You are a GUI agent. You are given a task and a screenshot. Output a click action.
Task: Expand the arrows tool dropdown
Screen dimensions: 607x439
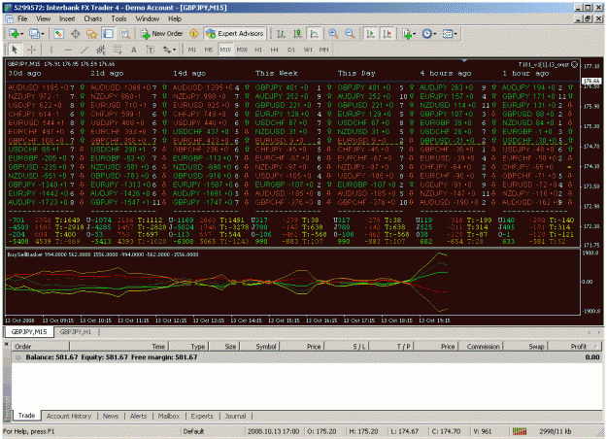pyautogui.click(x=174, y=50)
